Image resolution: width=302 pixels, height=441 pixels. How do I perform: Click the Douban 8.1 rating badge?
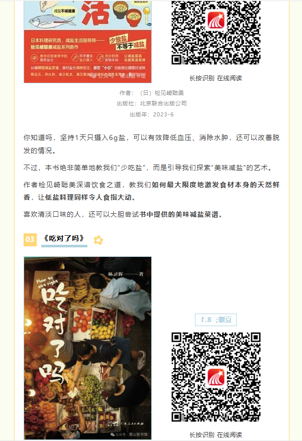click(x=216, y=320)
